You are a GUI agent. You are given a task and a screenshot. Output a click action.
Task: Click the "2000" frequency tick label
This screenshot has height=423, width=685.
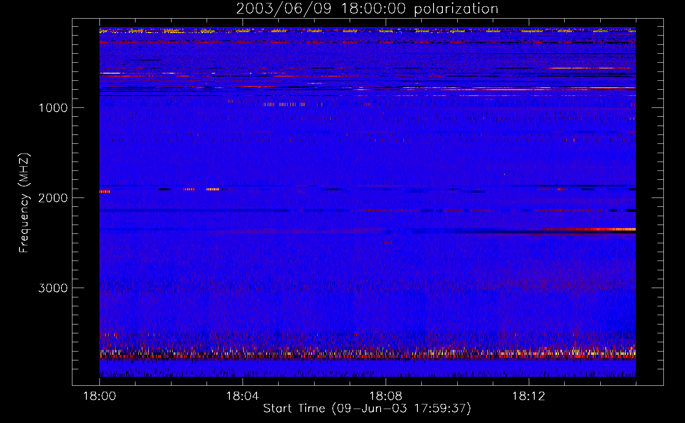click(53, 198)
